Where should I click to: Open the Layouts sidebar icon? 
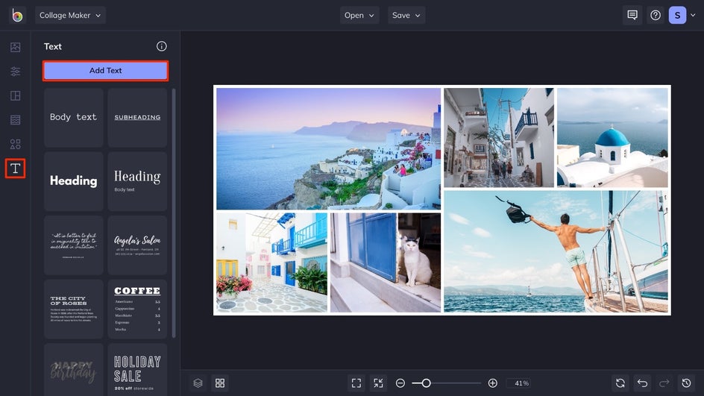[x=15, y=96]
